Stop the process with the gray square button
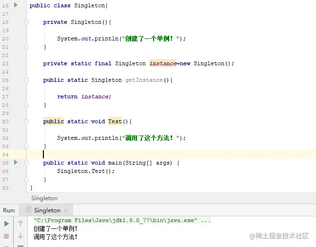 [x=6, y=236]
